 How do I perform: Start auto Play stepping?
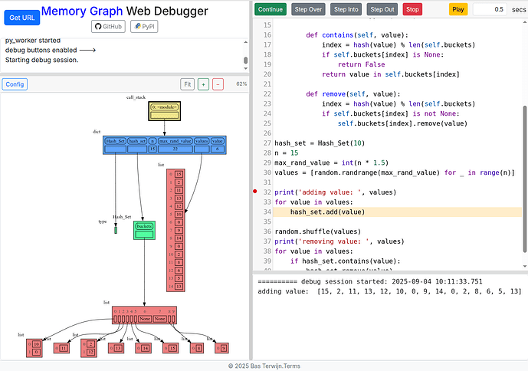point(458,9)
